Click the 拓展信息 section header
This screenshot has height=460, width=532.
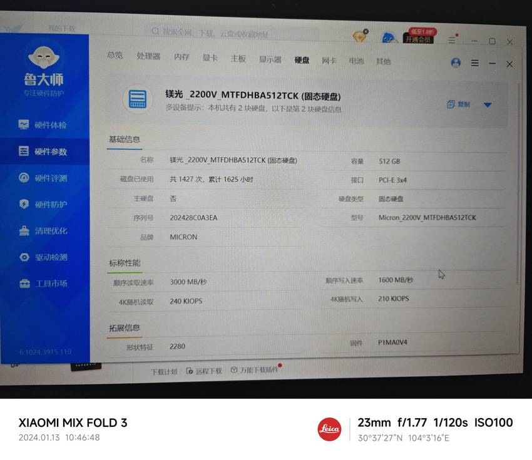click(x=124, y=328)
